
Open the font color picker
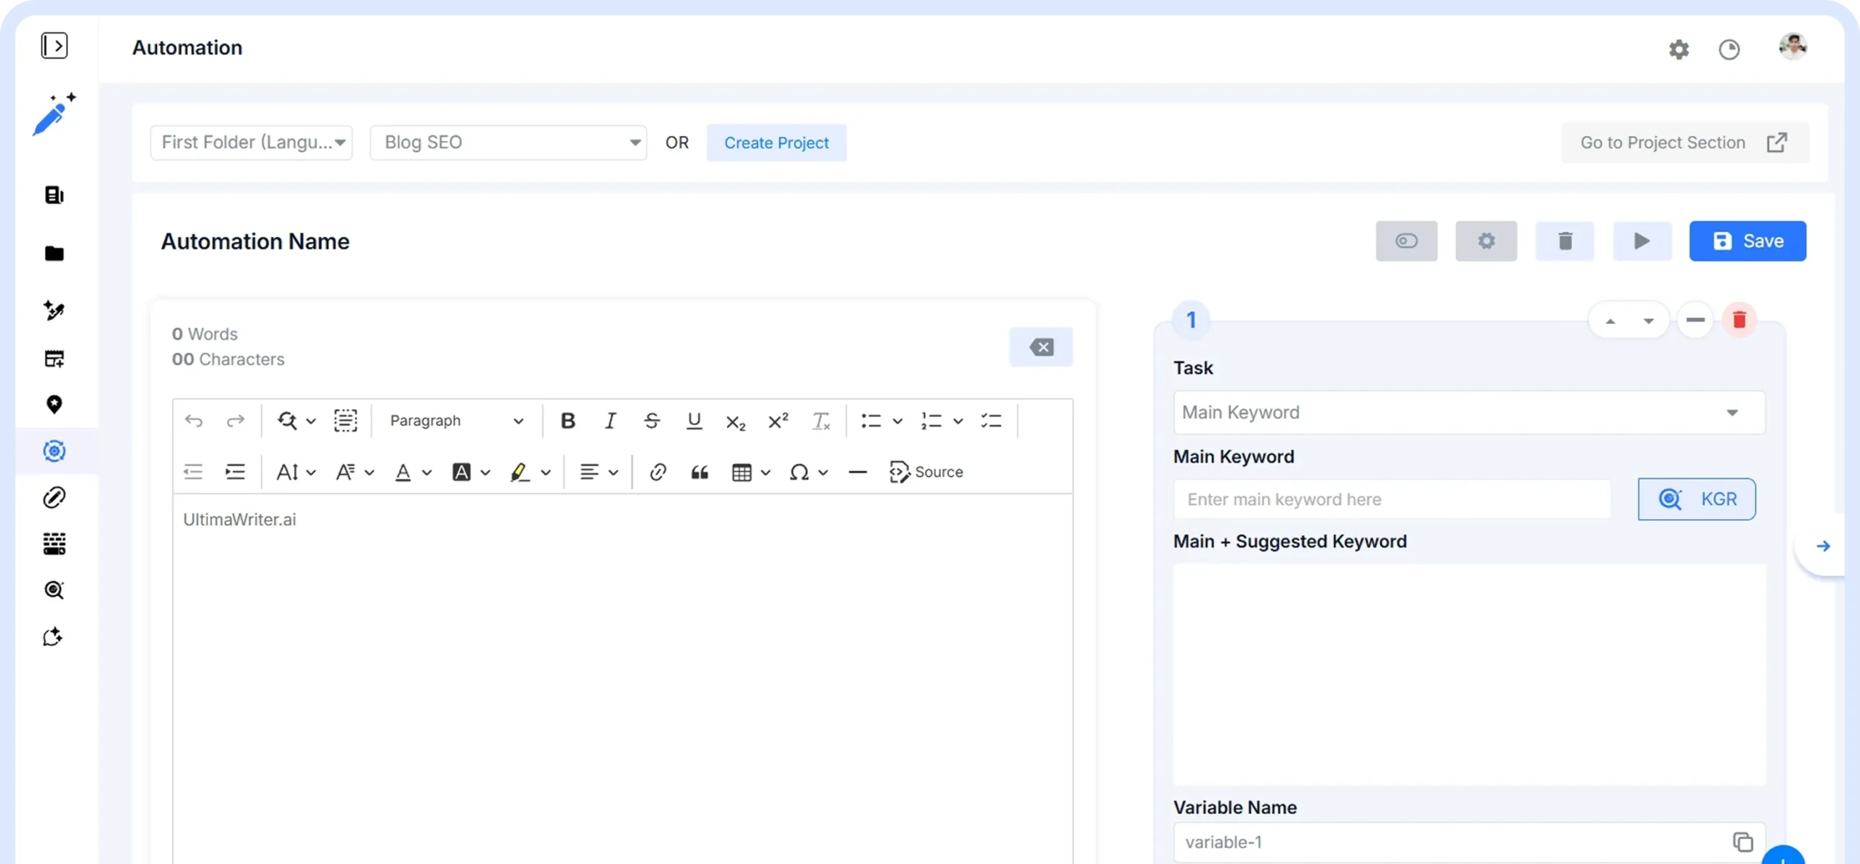tap(413, 472)
